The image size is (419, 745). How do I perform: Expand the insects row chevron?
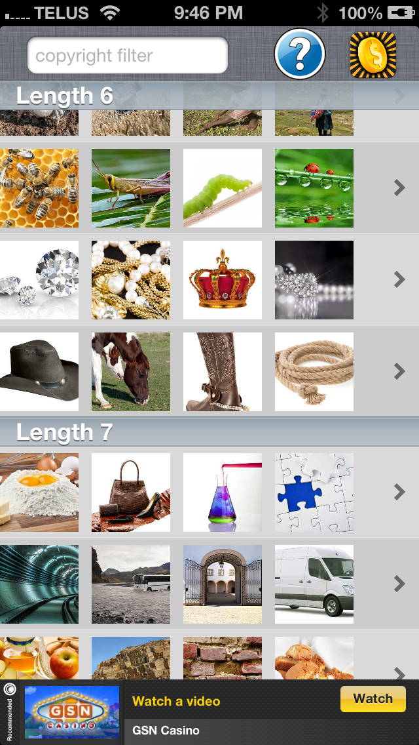(x=399, y=188)
